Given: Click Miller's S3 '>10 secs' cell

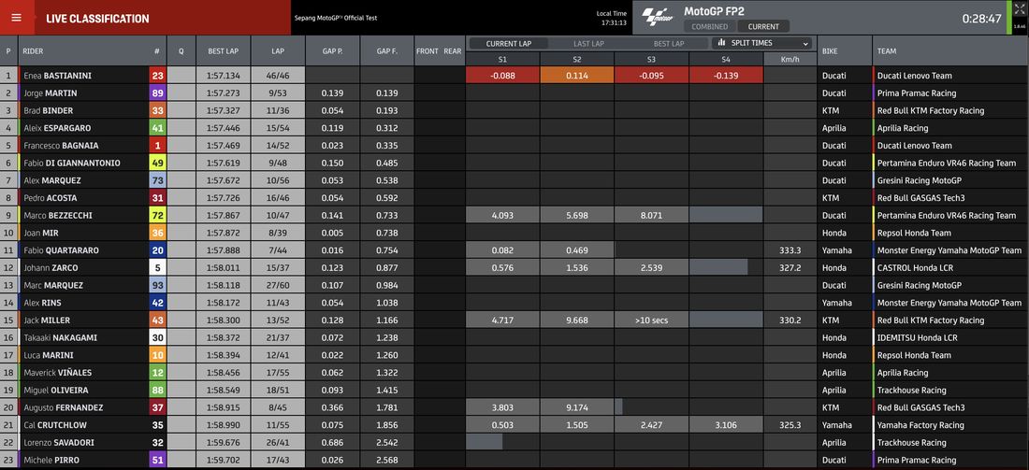Looking at the screenshot, I should click(x=652, y=320).
